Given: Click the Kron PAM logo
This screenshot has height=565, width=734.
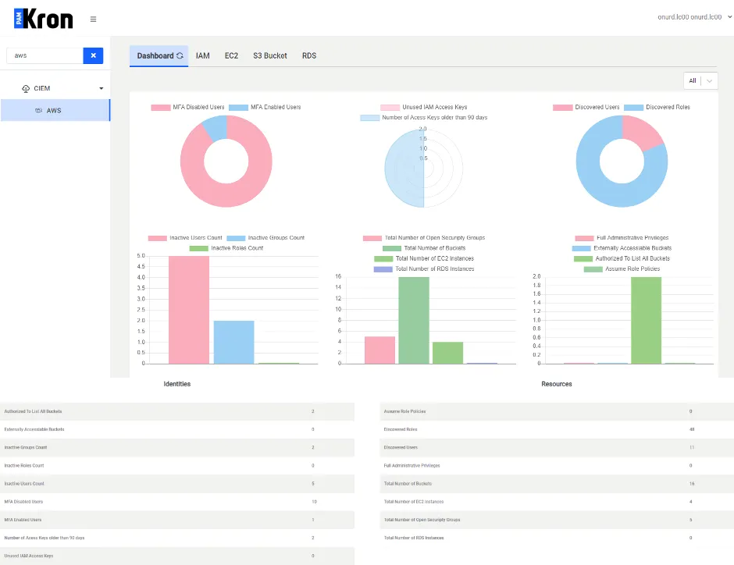Looking at the screenshot, I should coord(44,19).
